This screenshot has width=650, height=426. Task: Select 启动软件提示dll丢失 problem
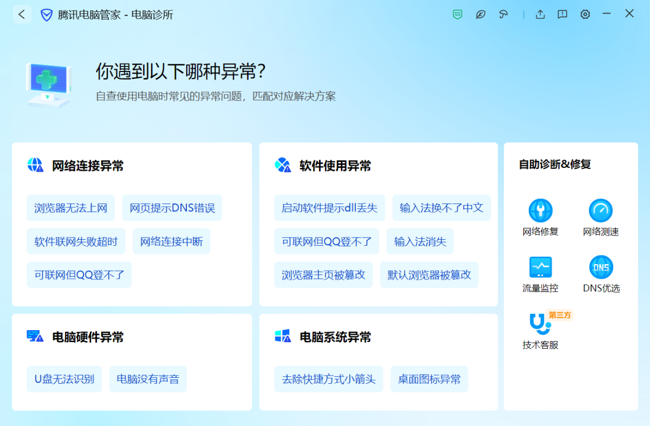pos(330,208)
